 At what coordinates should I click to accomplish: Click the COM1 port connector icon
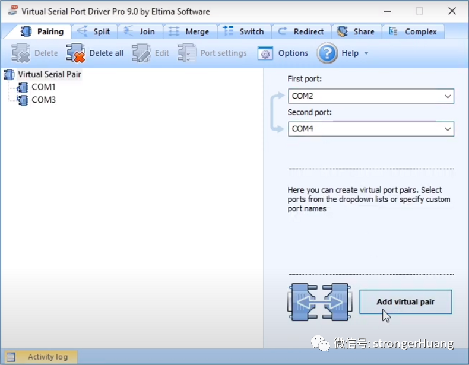pyautogui.click(x=23, y=87)
